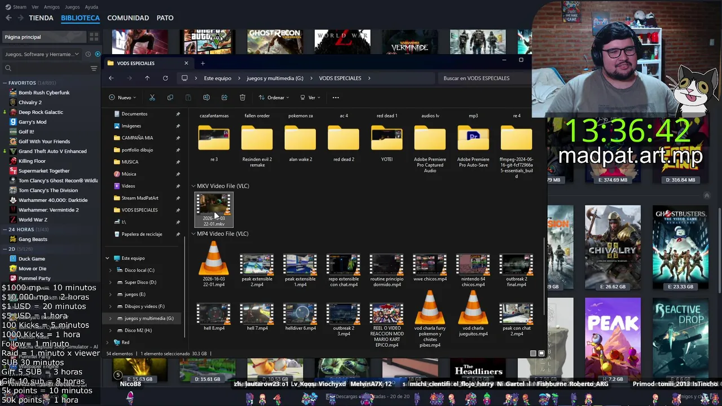Open the Música quick access item
The height and width of the screenshot is (406, 722).
(129, 174)
